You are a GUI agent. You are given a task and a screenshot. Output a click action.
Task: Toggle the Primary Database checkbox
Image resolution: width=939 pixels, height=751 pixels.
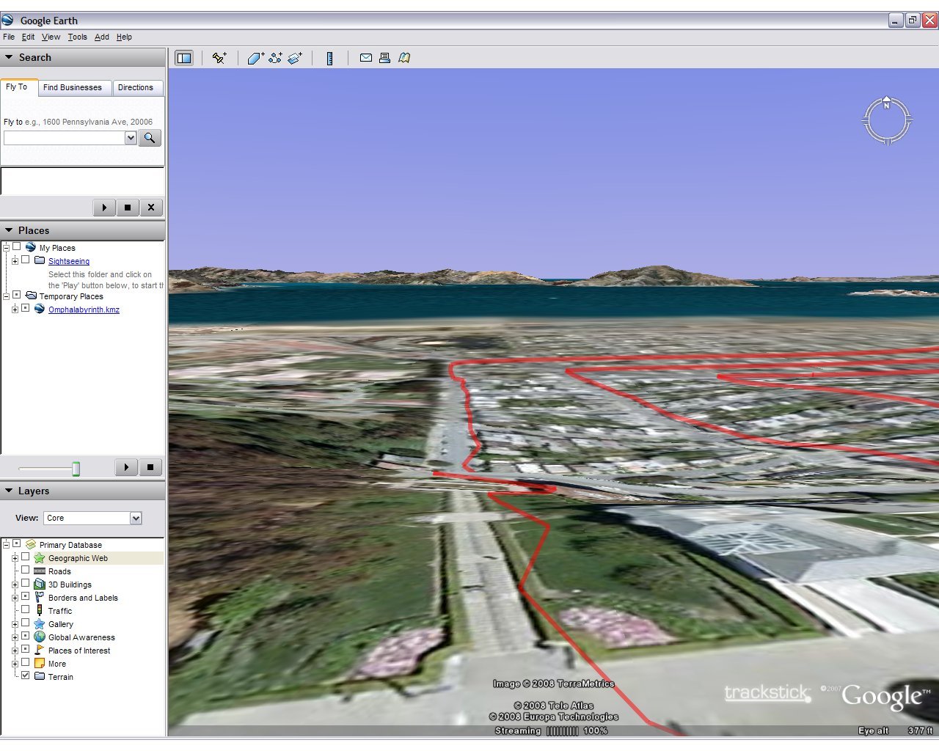16,543
